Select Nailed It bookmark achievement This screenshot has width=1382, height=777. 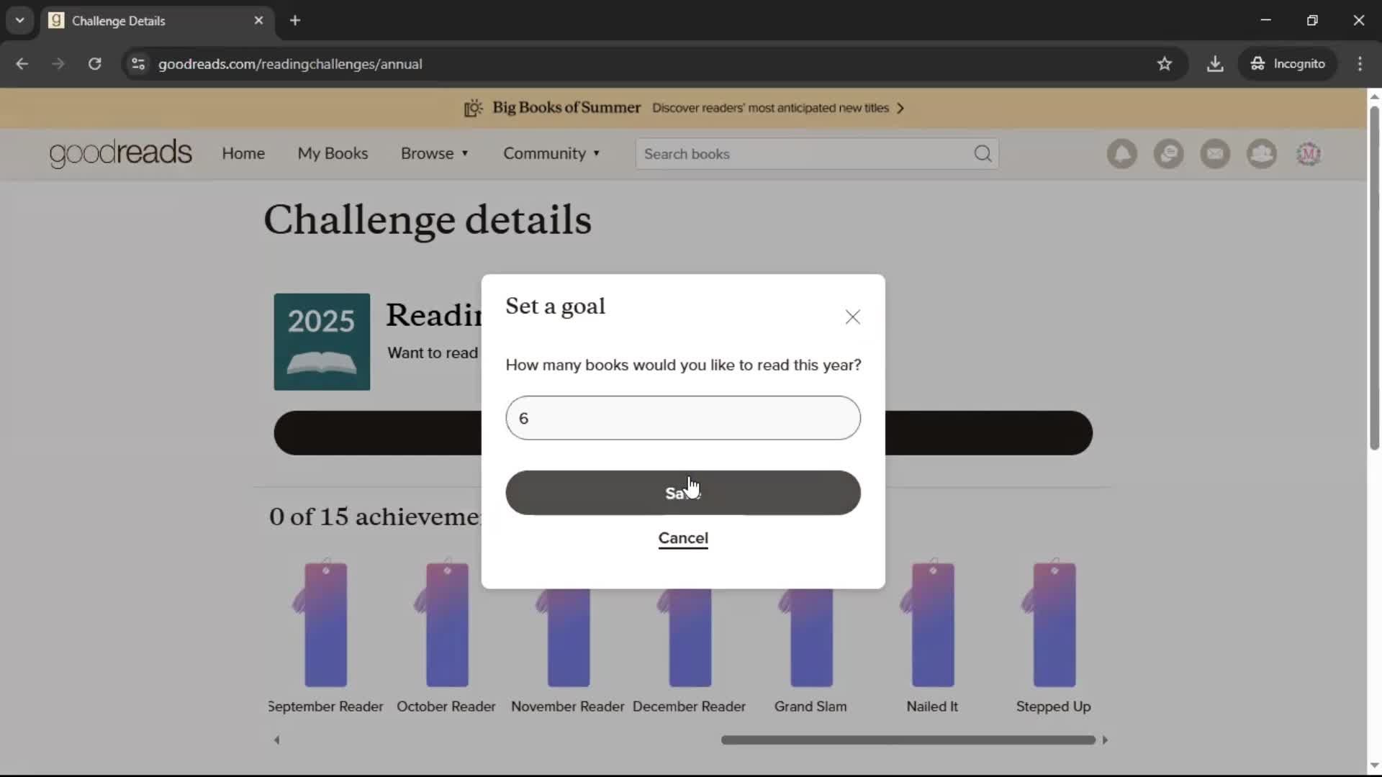coord(933,624)
